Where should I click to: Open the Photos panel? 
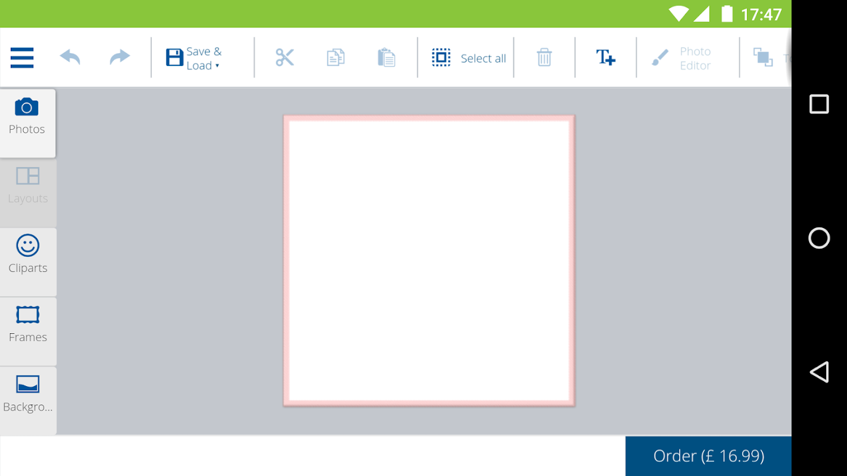pyautogui.click(x=27, y=123)
